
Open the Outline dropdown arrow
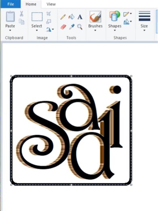(131, 13)
